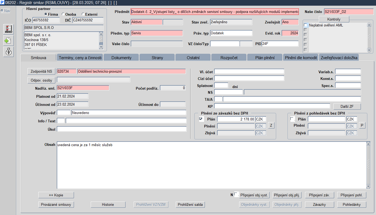
Task: Open the Závazky button
Action: [x=319, y=204]
